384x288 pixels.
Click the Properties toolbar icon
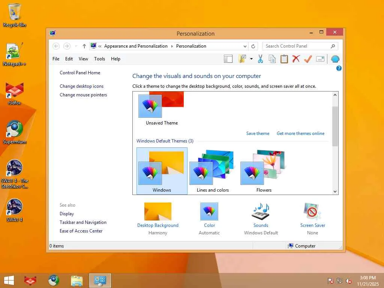(320, 59)
